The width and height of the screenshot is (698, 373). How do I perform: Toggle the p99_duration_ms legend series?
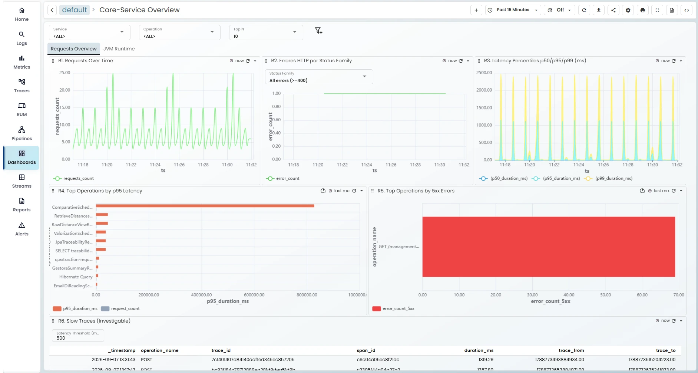(608, 178)
